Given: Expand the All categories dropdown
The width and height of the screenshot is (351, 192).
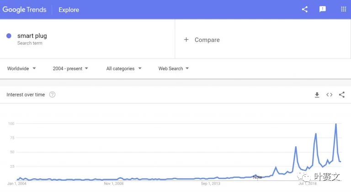Looking at the screenshot, I should (x=124, y=69).
